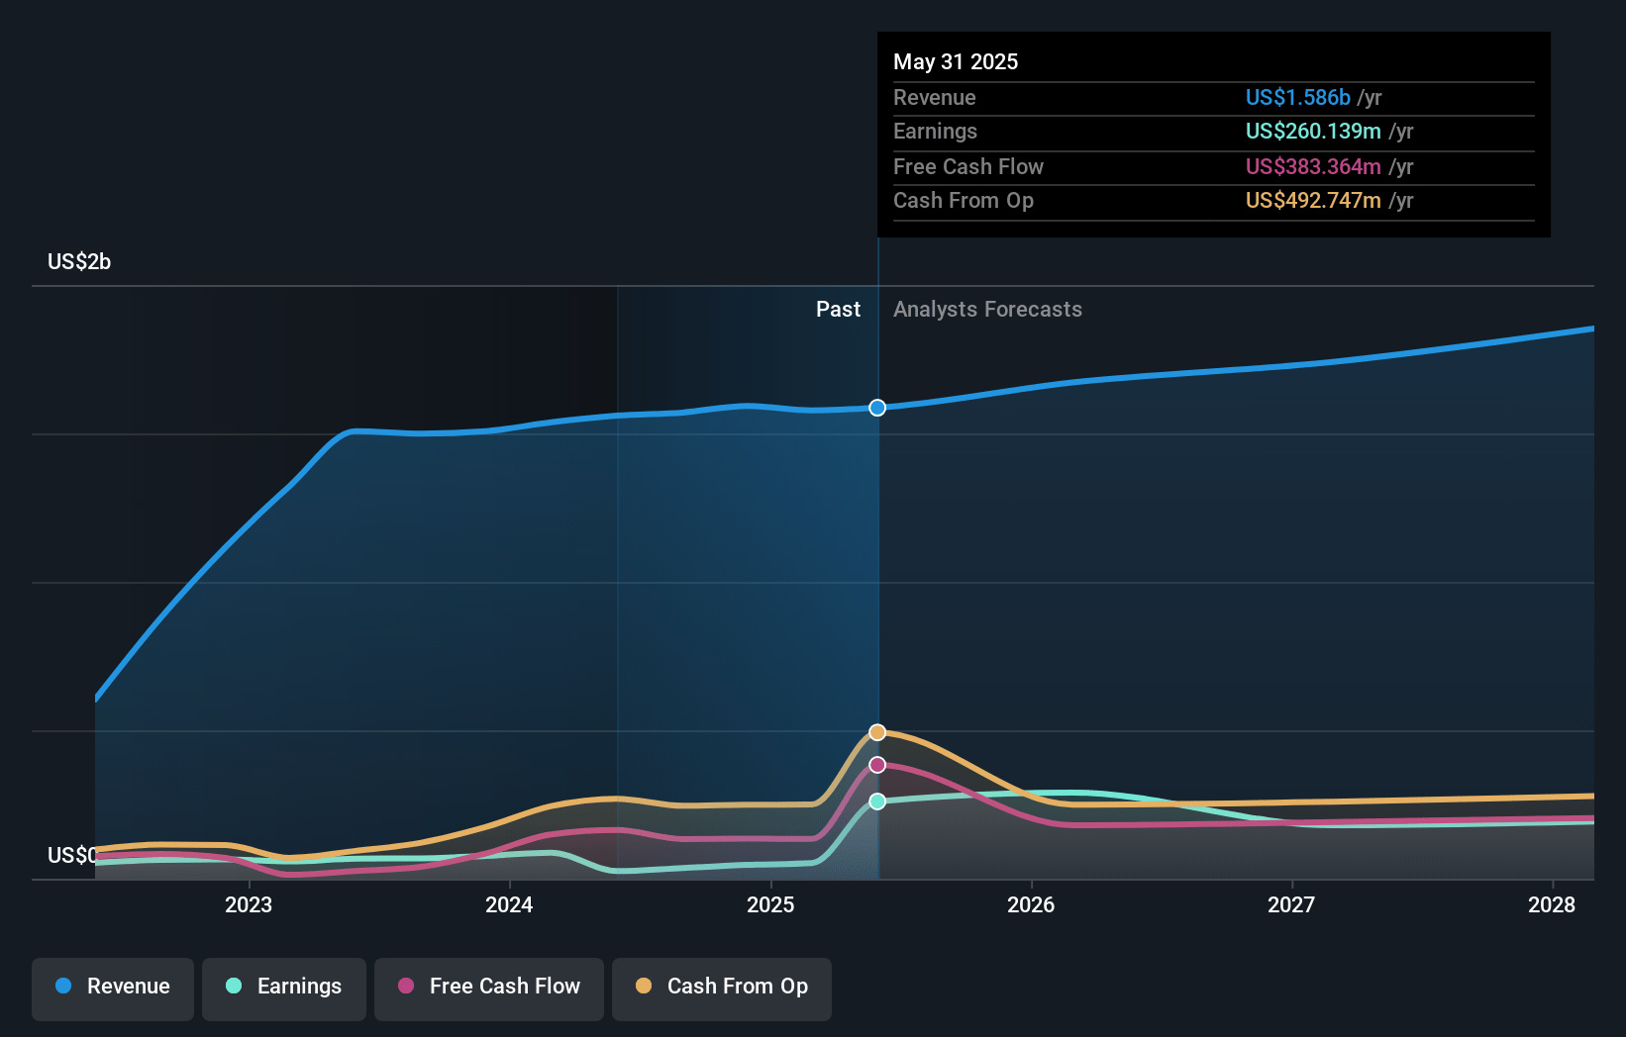Screen dimensions: 1626x1037
Task: Select the Cash From Op data point marker
Action: [877, 732]
